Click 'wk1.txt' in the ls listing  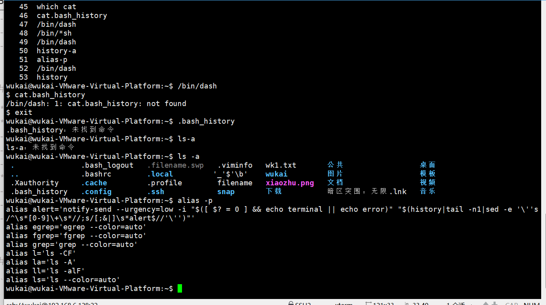(x=281, y=165)
